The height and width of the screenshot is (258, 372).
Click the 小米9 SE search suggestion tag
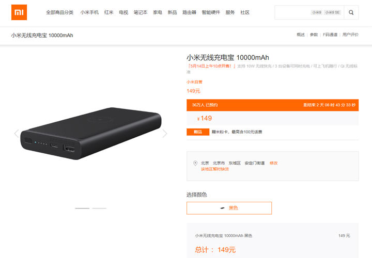pyautogui.click(x=332, y=12)
